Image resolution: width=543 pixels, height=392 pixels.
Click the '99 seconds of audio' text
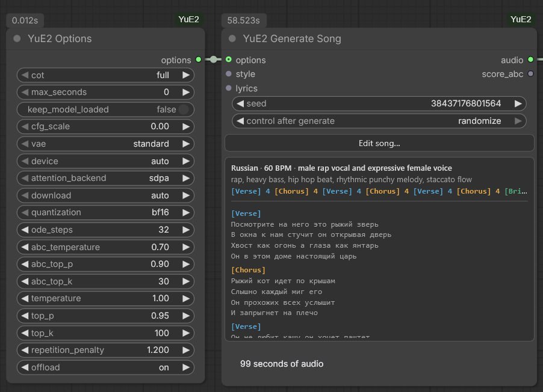click(x=282, y=364)
